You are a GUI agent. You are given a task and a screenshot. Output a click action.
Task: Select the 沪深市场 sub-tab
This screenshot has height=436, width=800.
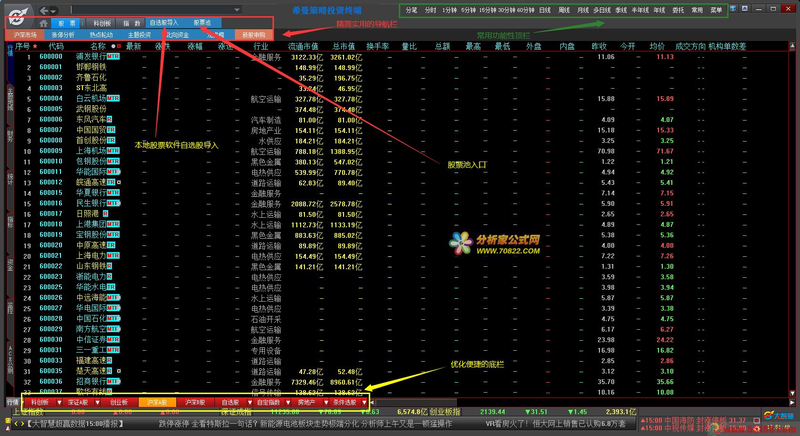click(25, 35)
